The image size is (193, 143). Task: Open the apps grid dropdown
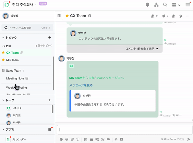click(176, 5)
